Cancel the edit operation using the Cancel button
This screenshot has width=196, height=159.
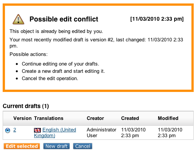coord(83,146)
